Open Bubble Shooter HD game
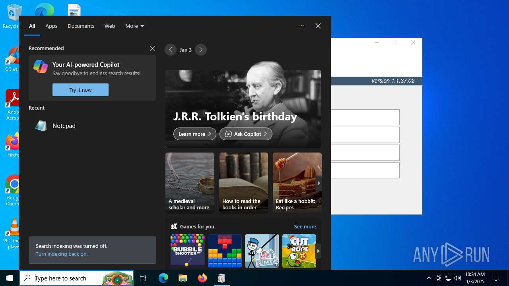 (187, 251)
